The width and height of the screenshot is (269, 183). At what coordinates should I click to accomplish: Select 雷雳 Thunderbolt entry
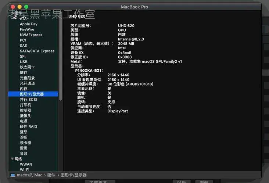pos(23,148)
